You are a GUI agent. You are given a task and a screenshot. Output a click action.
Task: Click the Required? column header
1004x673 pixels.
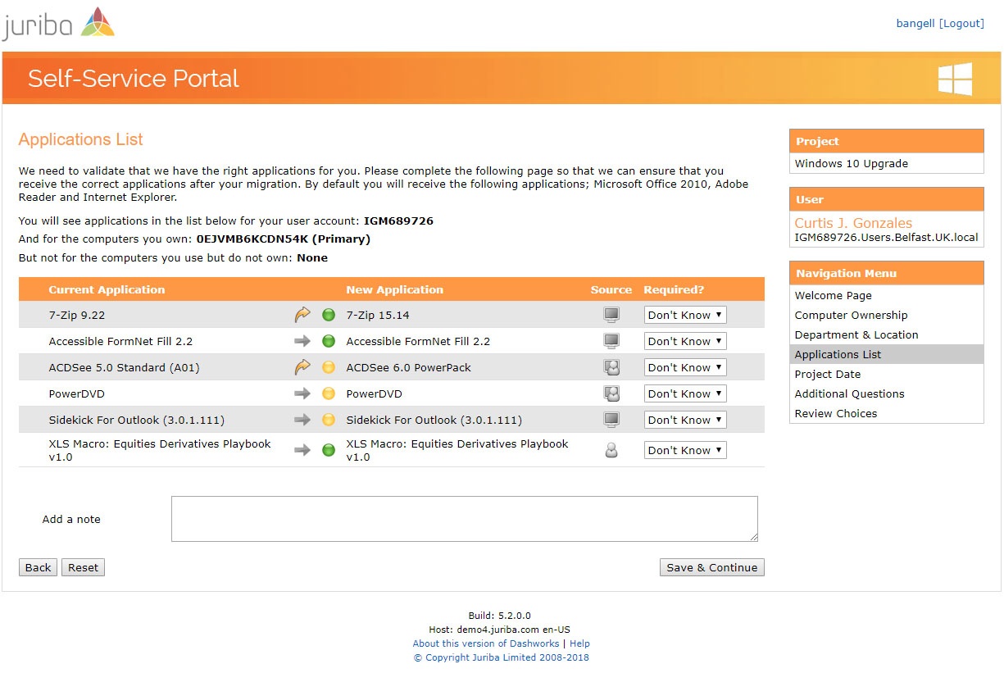point(674,289)
